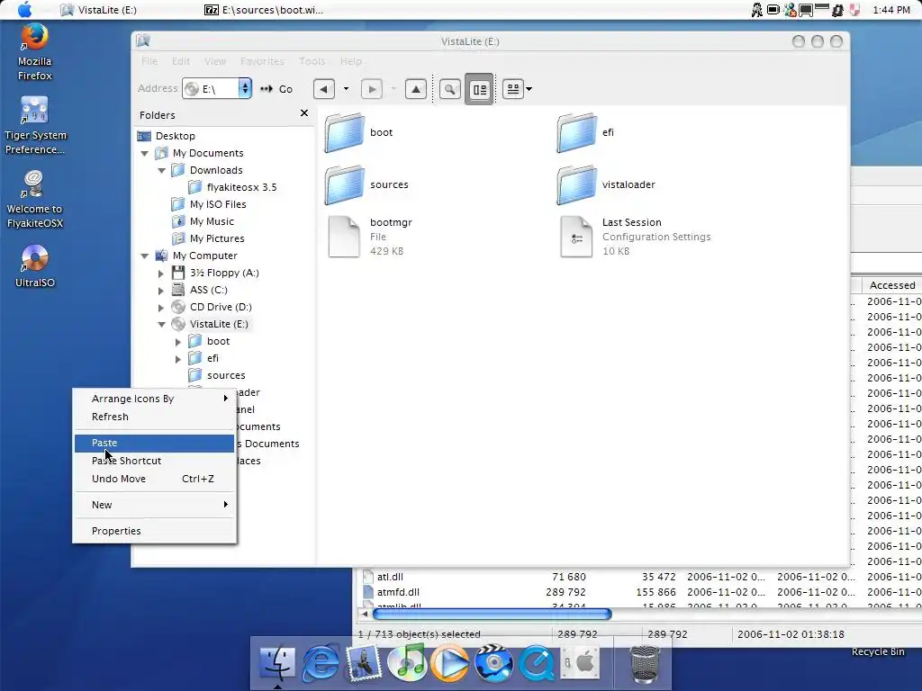Select My ISO Files in the tree
The width and height of the screenshot is (922, 691).
point(209,204)
